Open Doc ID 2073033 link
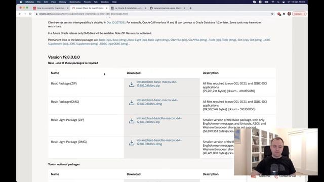324x182 pixels. coord(116,22)
